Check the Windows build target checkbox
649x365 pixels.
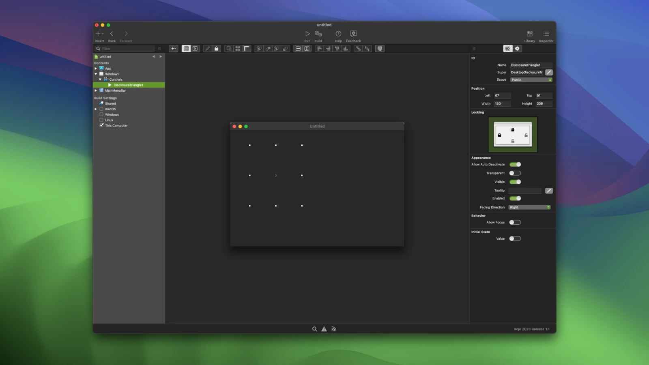click(101, 114)
